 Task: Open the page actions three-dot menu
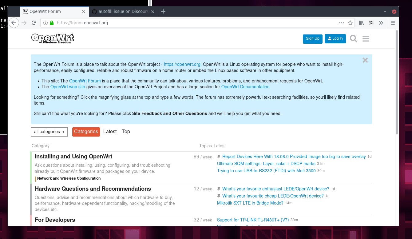[342, 23]
